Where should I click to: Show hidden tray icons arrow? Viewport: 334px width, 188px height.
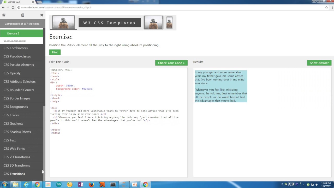coord(304,185)
